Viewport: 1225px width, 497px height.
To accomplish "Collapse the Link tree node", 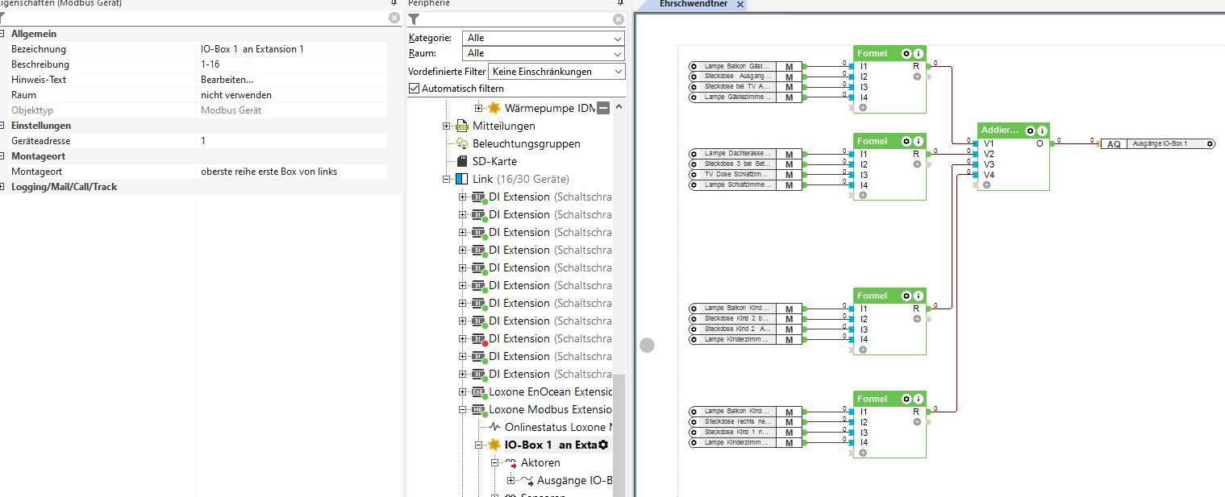I will pyautogui.click(x=447, y=179).
